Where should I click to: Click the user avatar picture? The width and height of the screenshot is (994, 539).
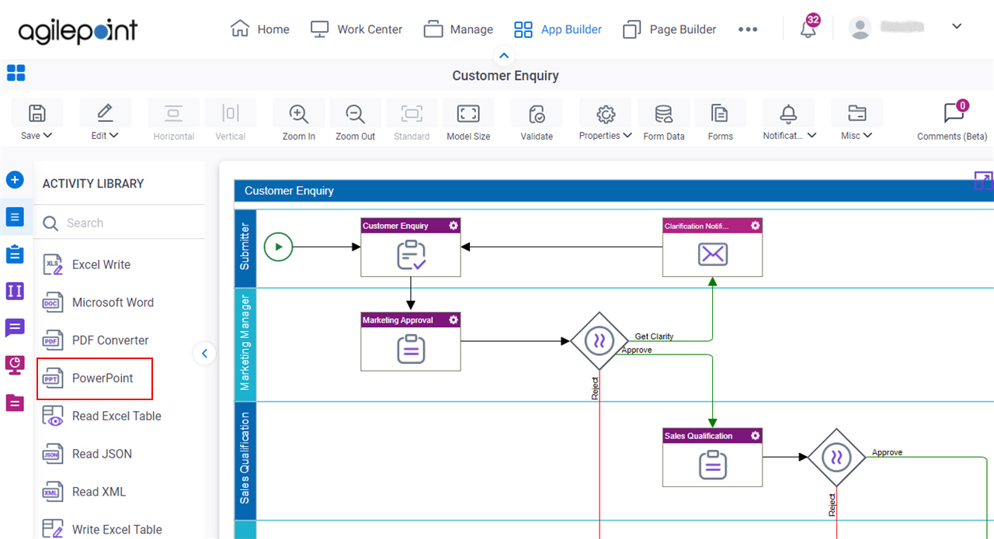[x=860, y=28]
